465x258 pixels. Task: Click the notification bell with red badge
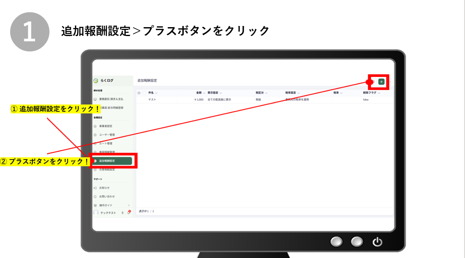click(129, 213)
